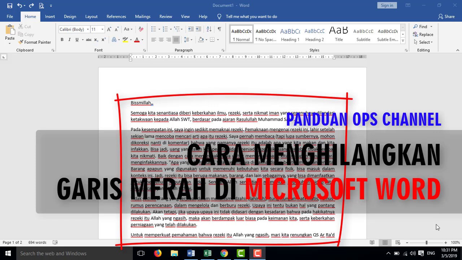The width and height of the screenshot is (462, 260).
Task: Redo the last action
Action: point(31,5)
